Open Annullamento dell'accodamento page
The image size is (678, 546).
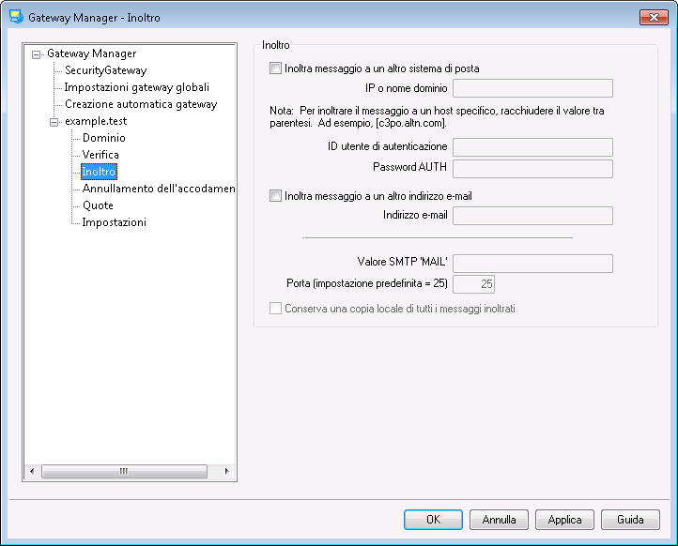click(x=159, y=189)
